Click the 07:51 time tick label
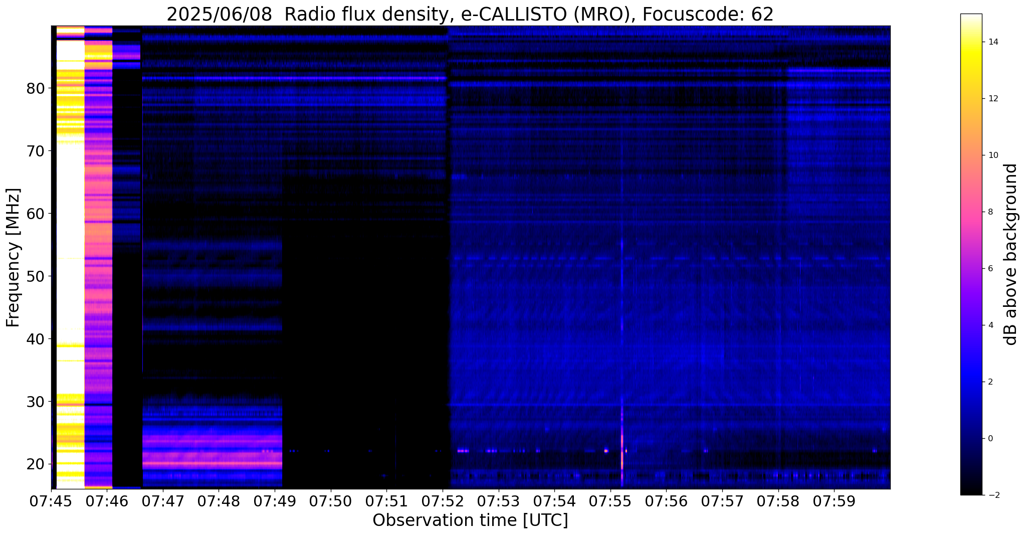The width and height of the screenshot is (1026, 535). (x=387, y=501)
